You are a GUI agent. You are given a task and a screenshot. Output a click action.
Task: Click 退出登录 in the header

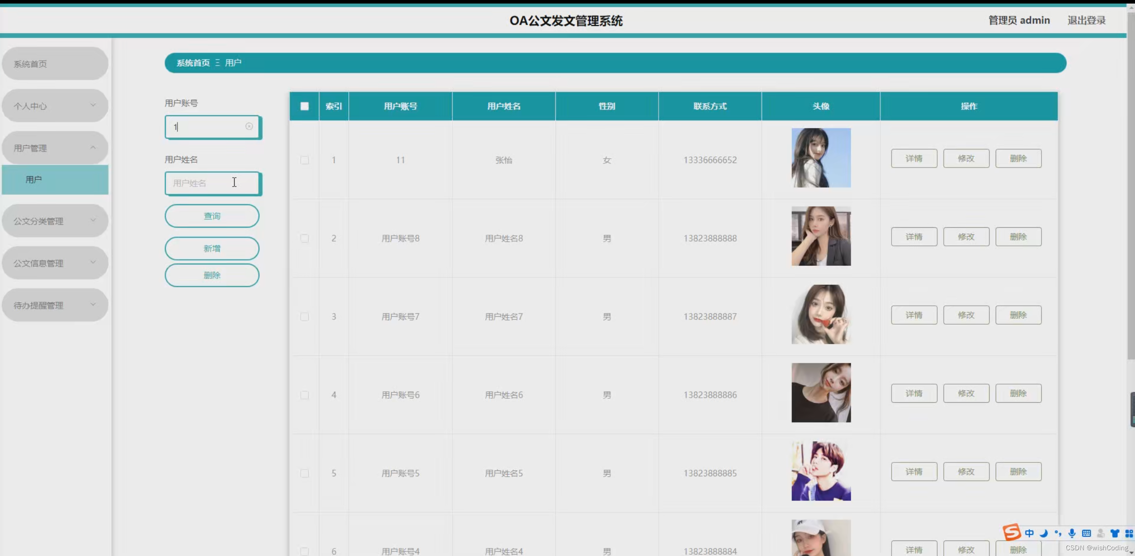click(1086, 20)
